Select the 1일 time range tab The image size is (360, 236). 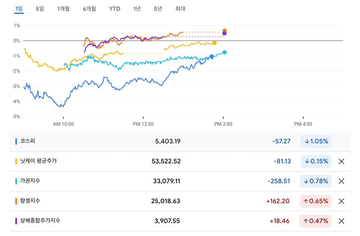[19, 9]
